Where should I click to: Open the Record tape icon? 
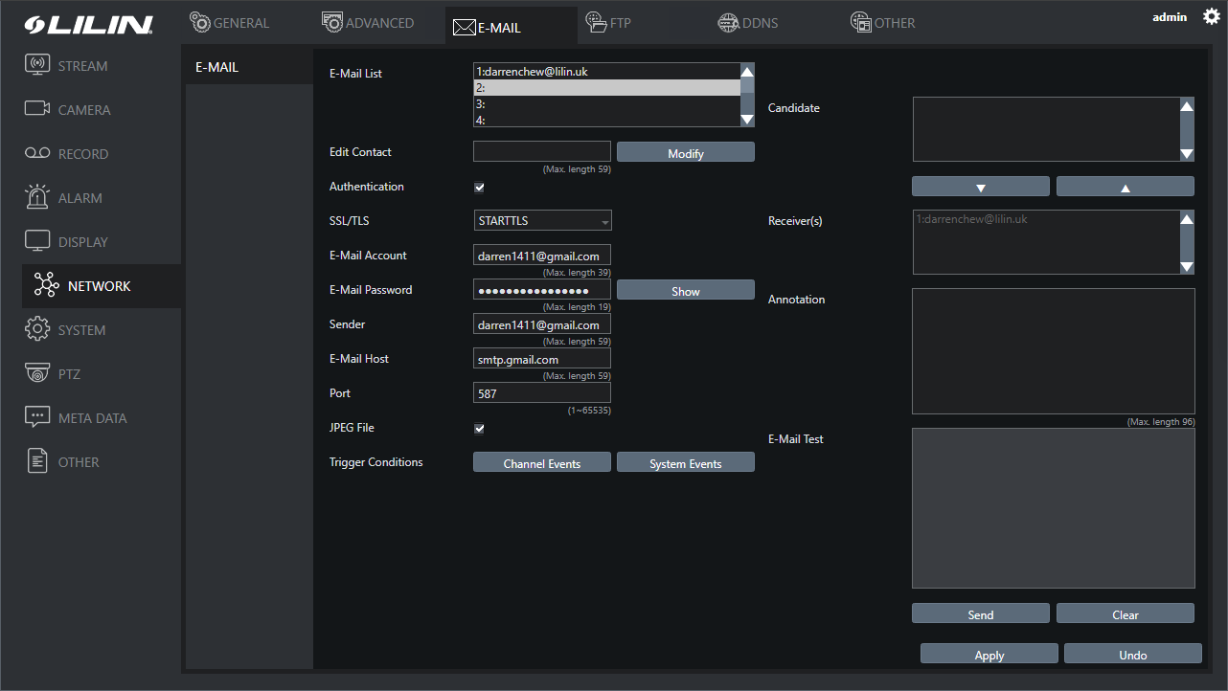click(37, 153)
